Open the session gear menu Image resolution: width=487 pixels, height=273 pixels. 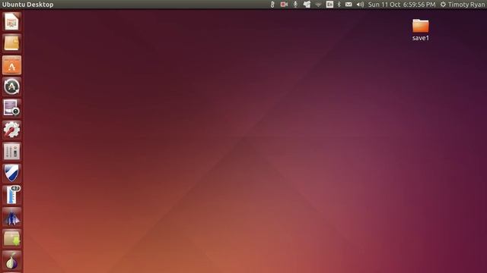(443, 5)
